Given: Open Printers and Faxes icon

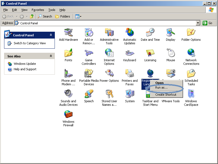Looking at the screenshot, I should click(x=130, y=73).
